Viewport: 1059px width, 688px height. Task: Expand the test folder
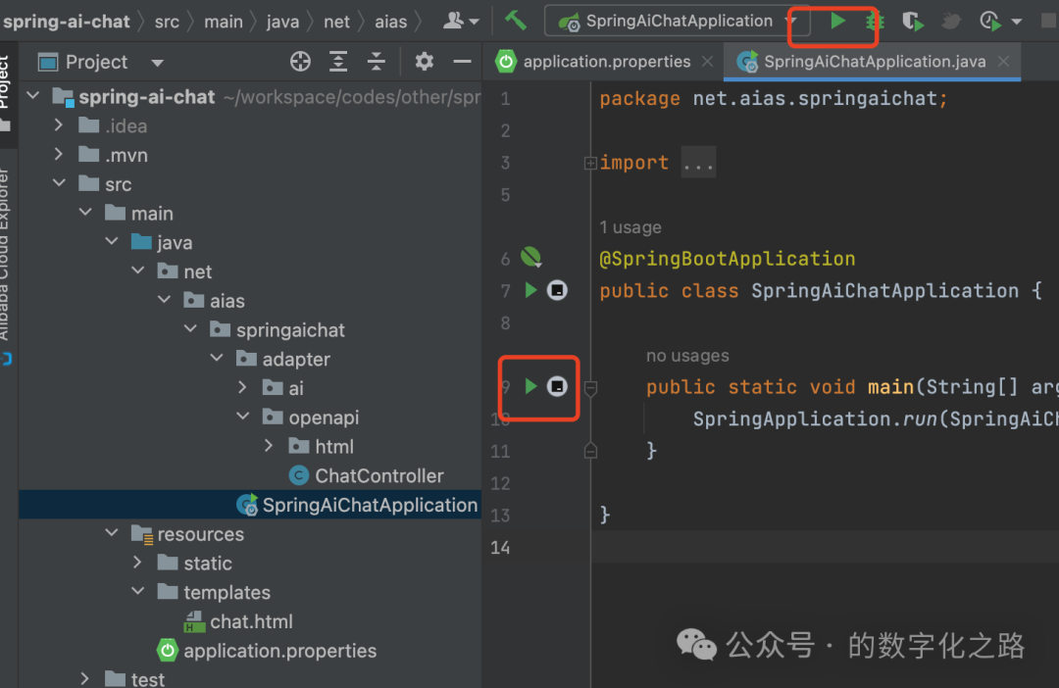coord(85,678)
